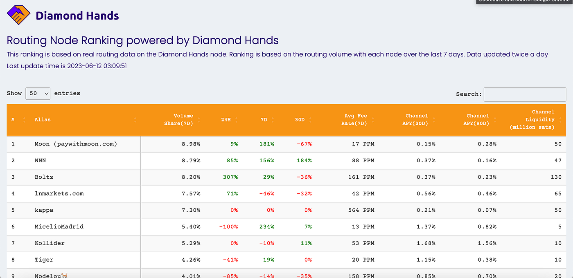Image resolution: width=573 pixels, height=278 pixels.
Task: Click Kollider 1.68% APY(30D) value
Action: tap(426, 243)
